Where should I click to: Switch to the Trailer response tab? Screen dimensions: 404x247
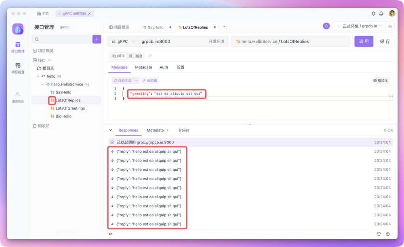click(183, 130)
